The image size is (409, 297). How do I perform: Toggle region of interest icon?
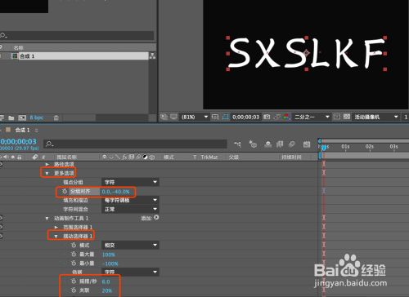click(337, 117)
